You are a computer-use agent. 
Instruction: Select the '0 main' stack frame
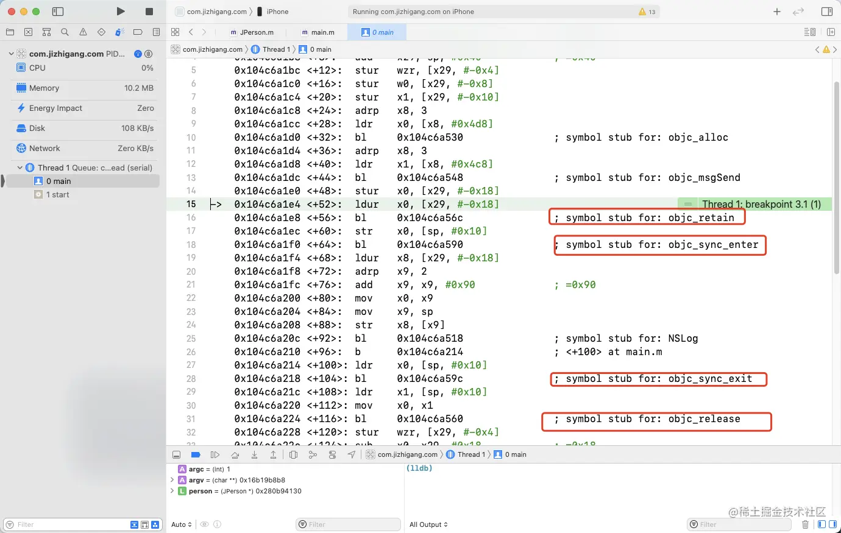pos(82,181)
